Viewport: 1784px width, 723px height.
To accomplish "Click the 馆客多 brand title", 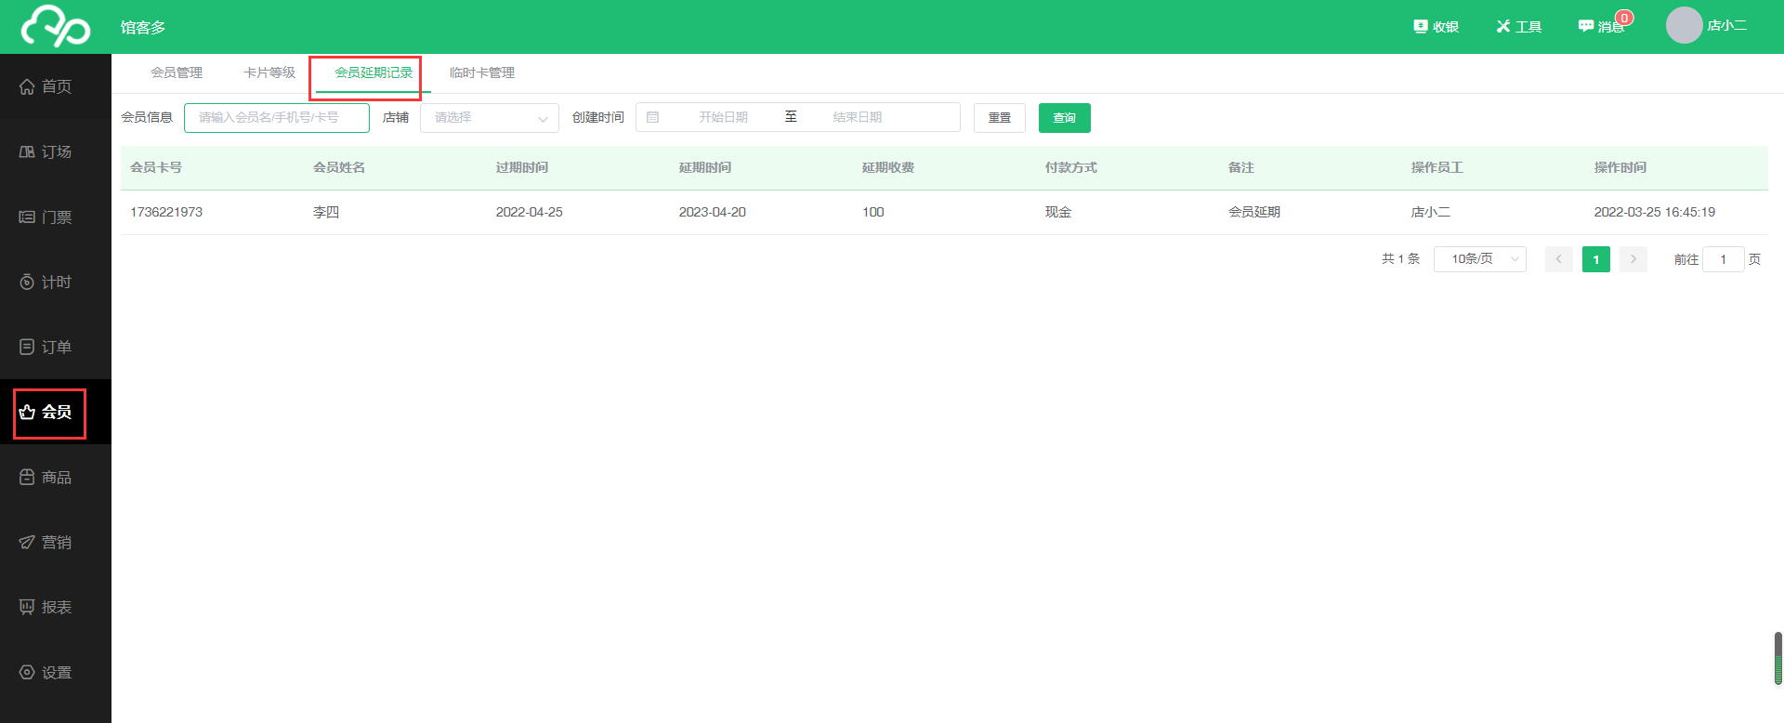I will 143,27.
